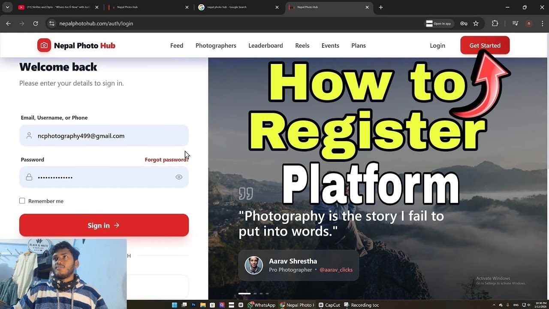Open a new browser tab
The width and height of the screenshot is (549, 309).
[381, 7]
